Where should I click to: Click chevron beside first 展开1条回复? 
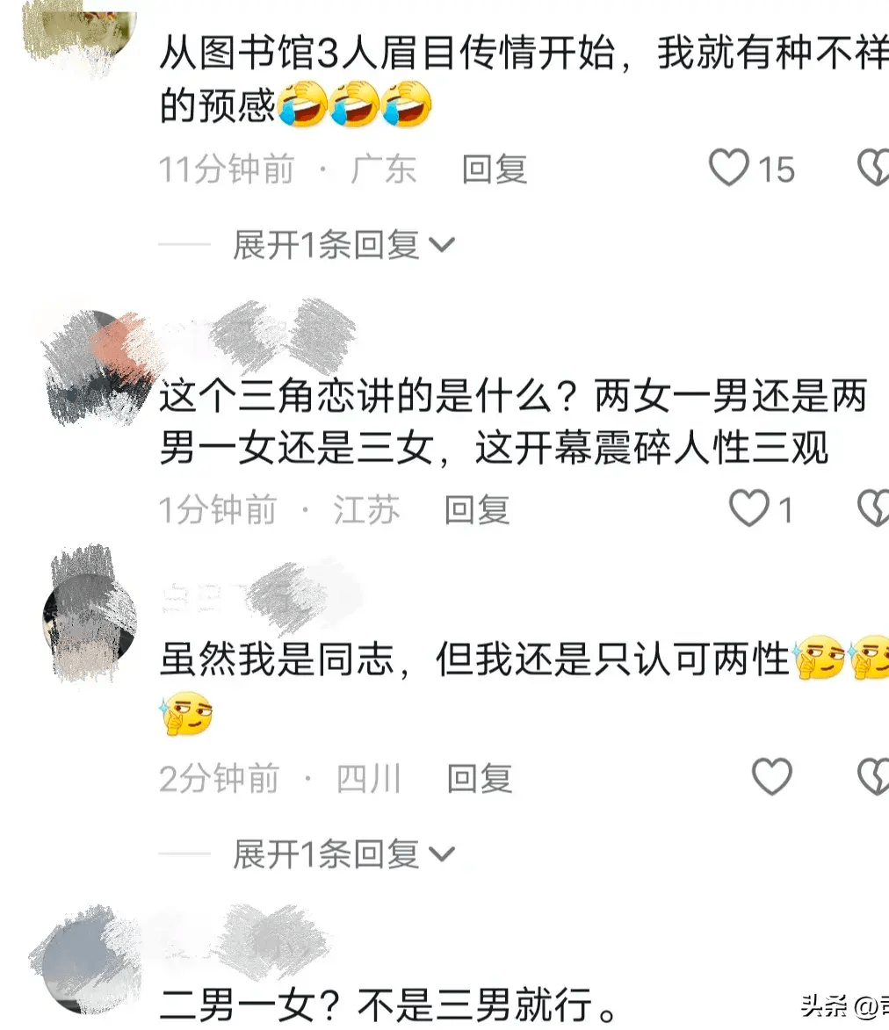[x=442, y=246]
